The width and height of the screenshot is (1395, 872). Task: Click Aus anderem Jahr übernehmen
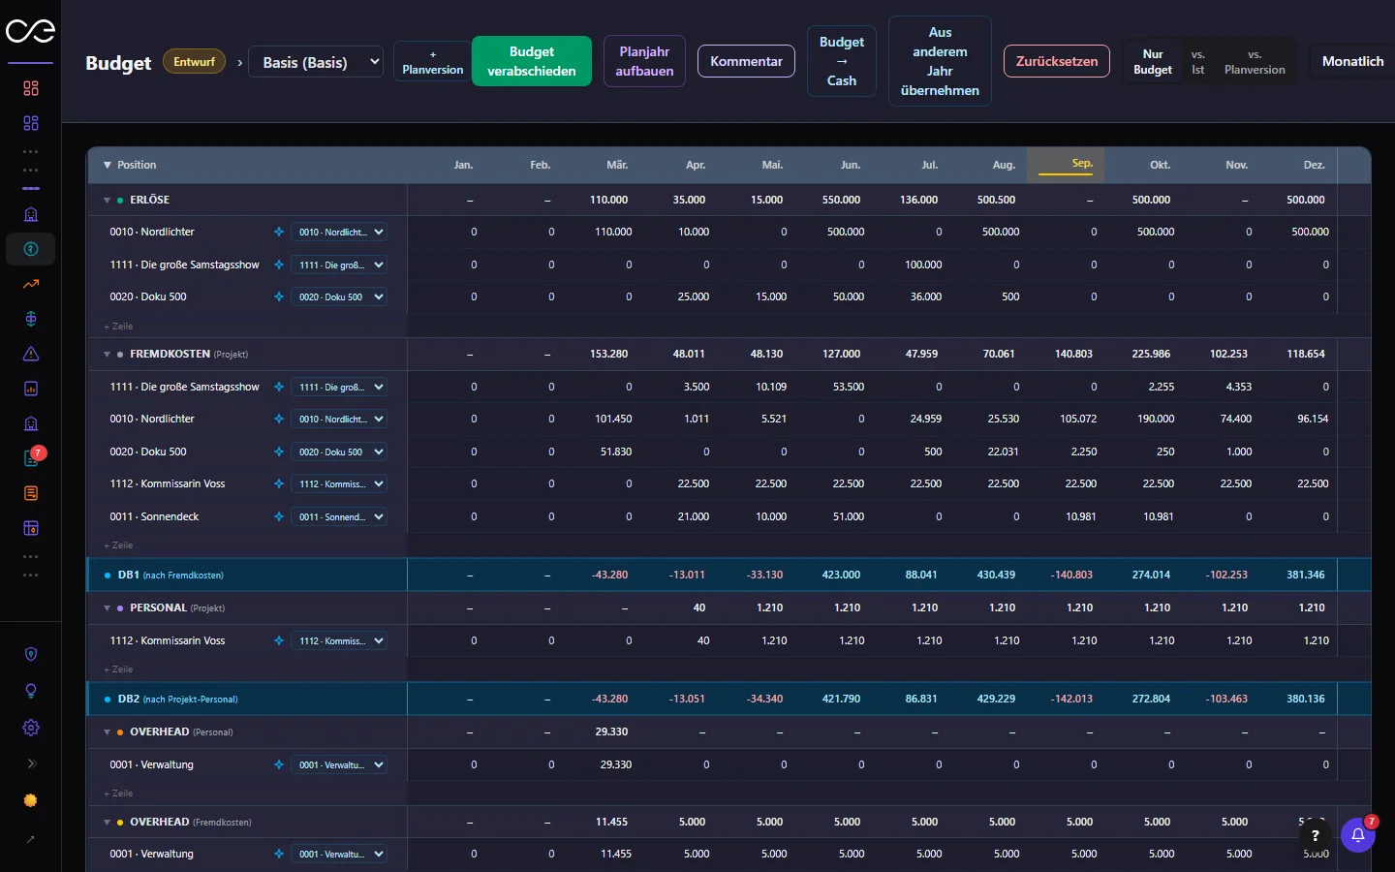pyautogui.click(x=940, y=61)
